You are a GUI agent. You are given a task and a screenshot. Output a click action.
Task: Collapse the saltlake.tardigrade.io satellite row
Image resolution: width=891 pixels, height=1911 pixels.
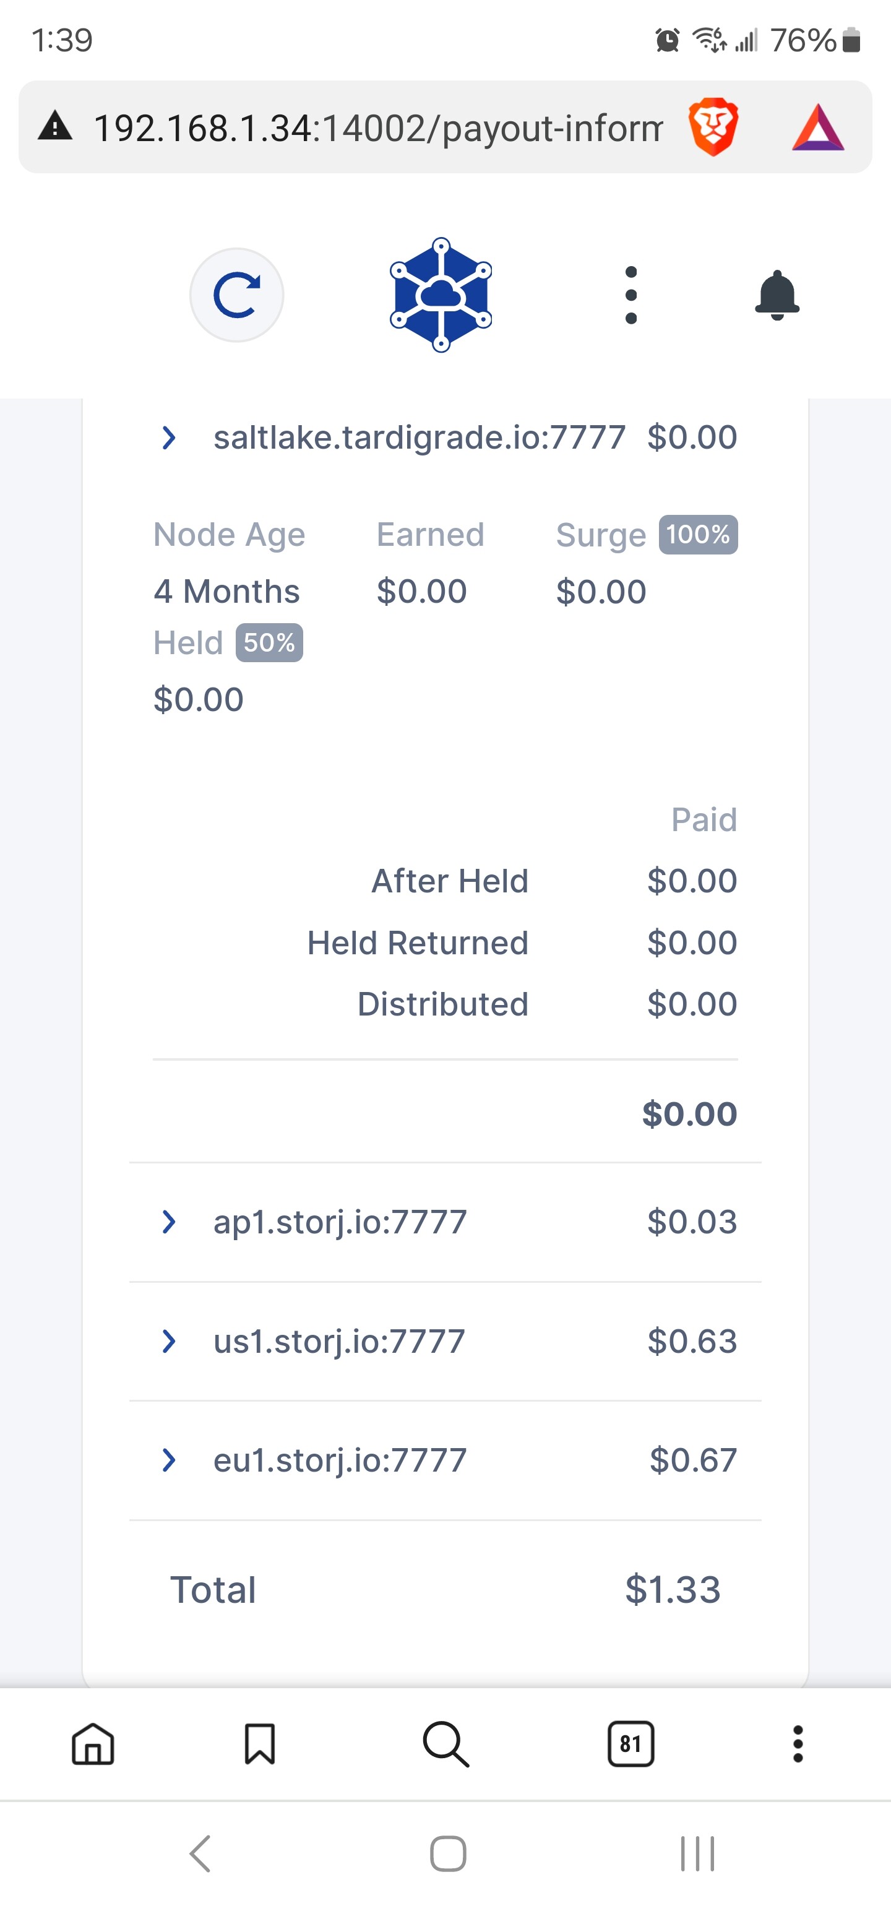(169, 438)
